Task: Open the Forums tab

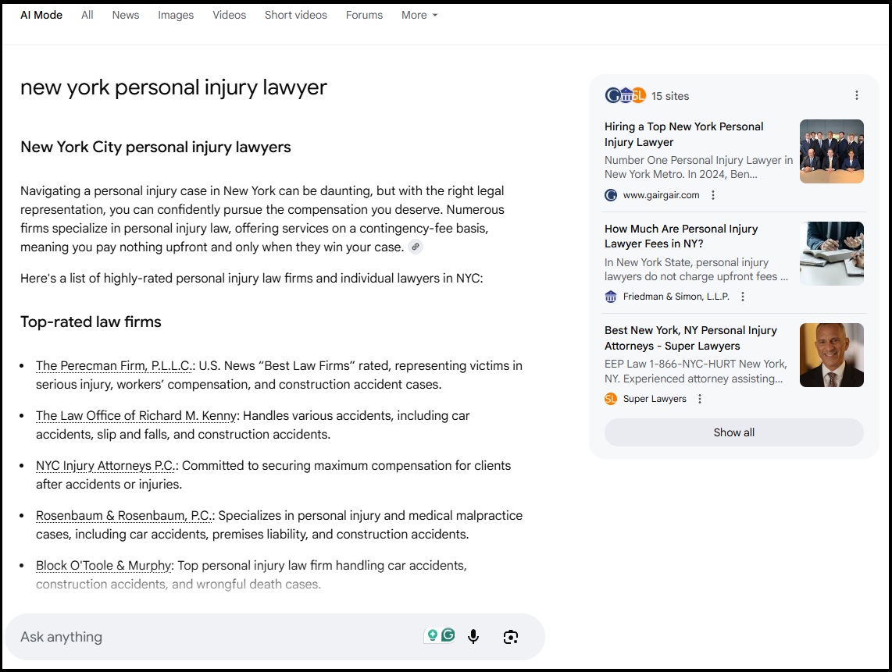Action: pos(364,16)
